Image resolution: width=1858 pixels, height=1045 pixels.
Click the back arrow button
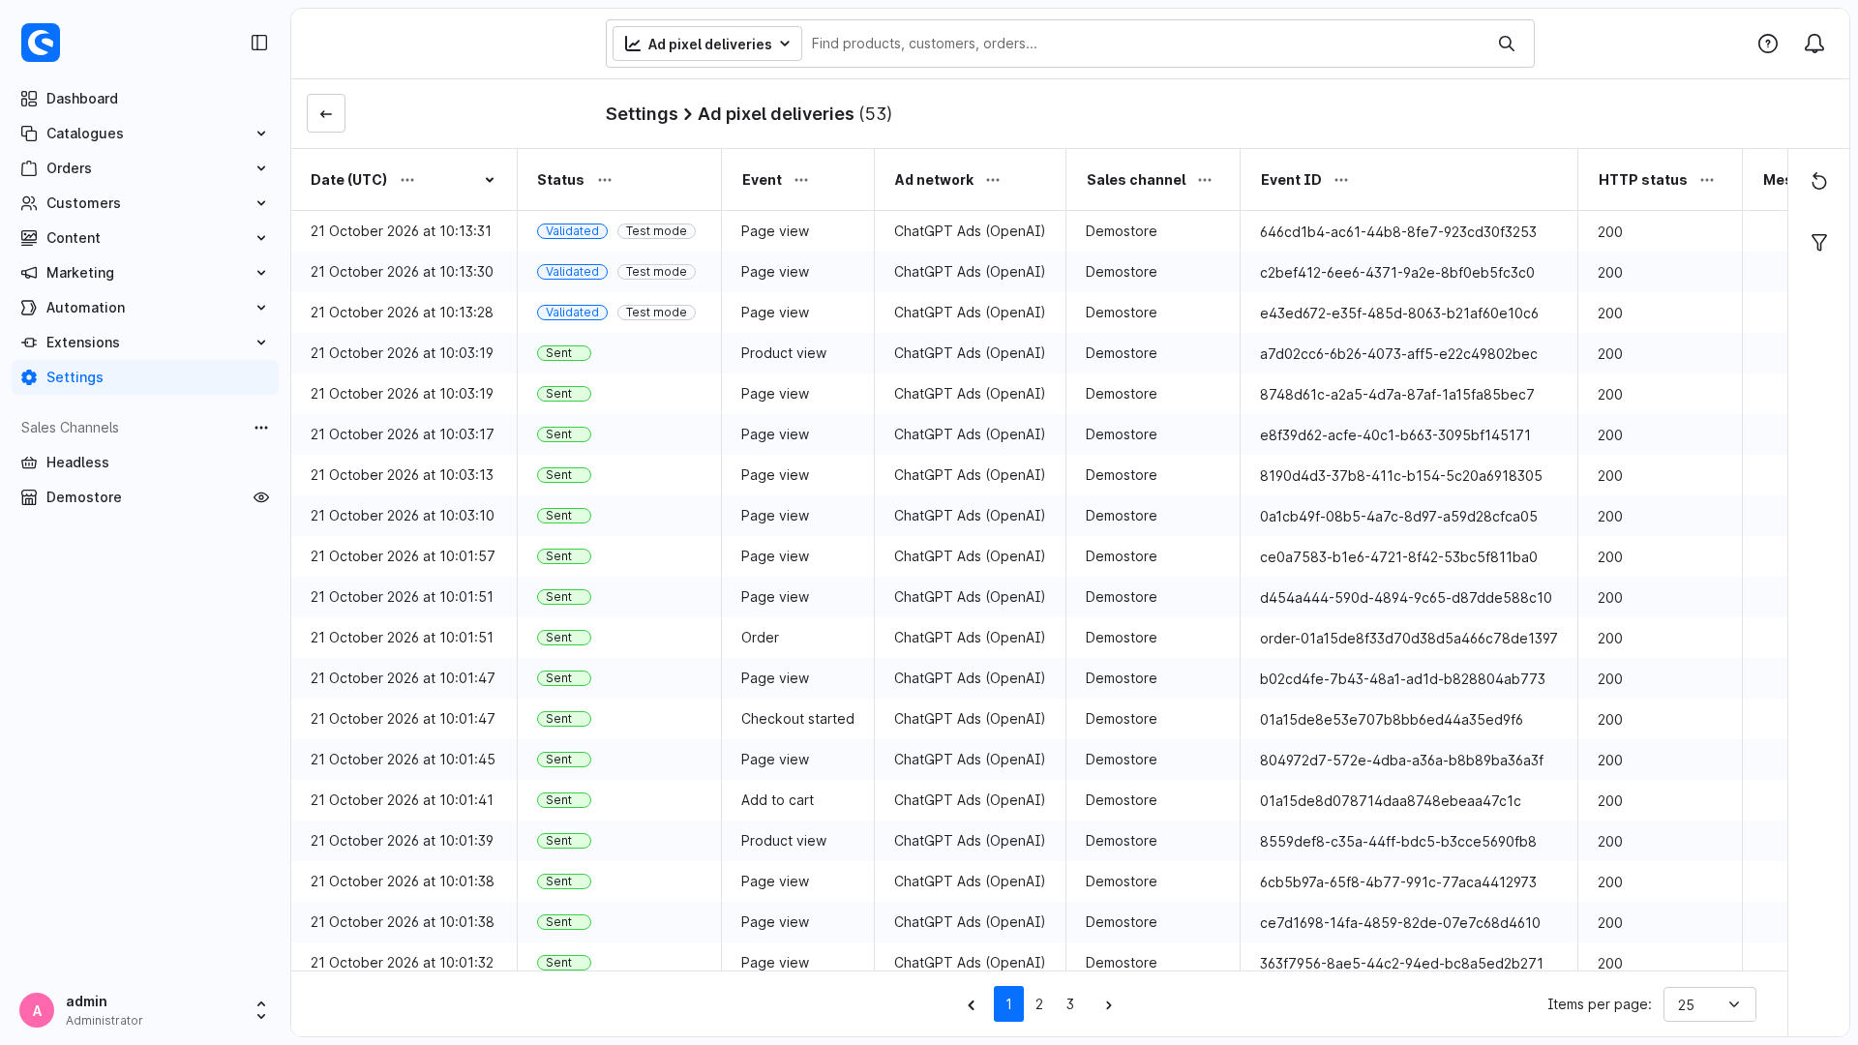pyautogui.click(x=326, y=113)
